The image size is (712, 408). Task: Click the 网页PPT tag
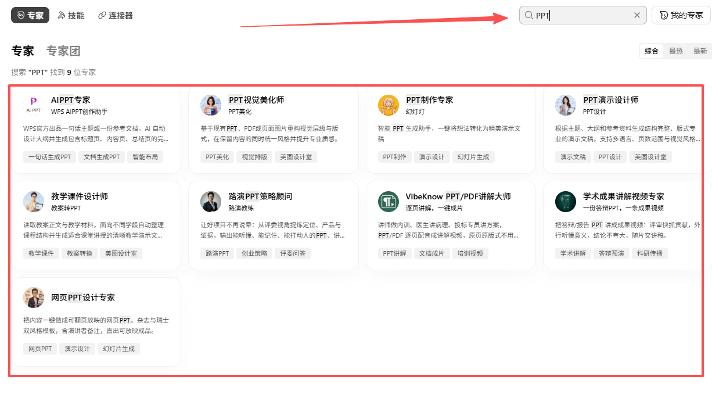40,349
